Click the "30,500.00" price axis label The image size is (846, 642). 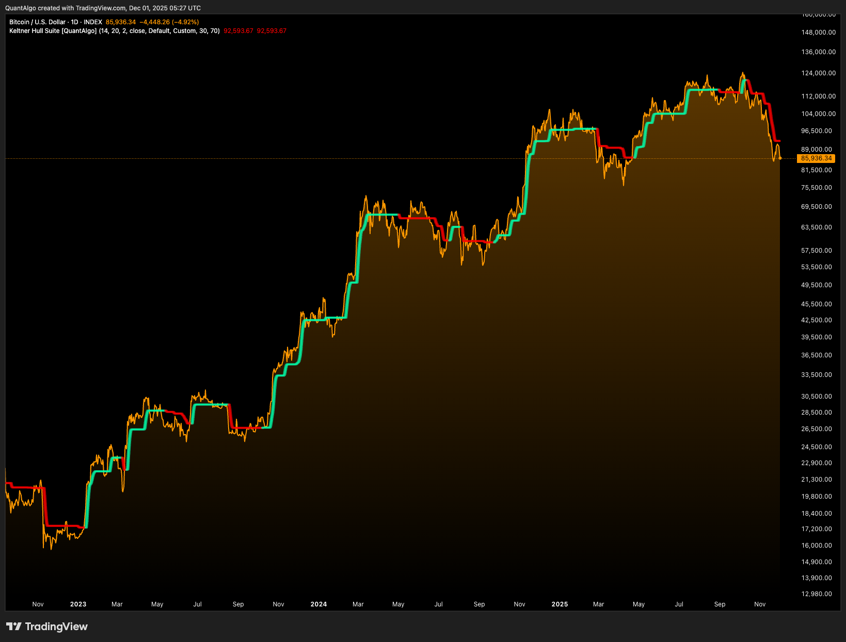click(817, 397)
